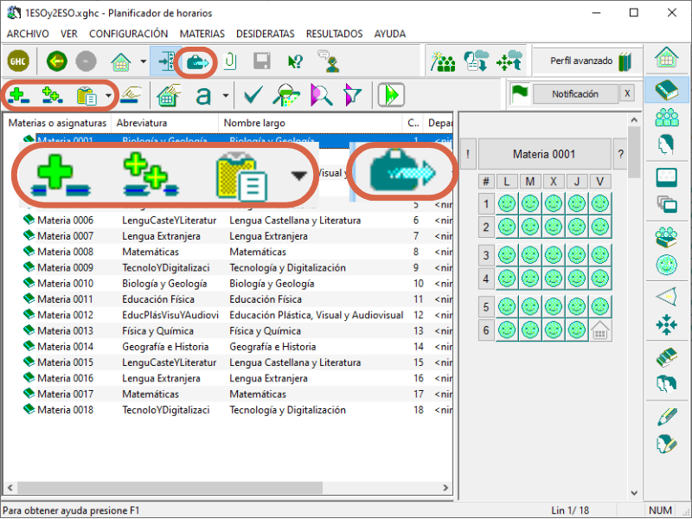692x519 pixels.
Task: Toggle smiley for period 6 Thursday (J)
Action: point(577,330)
